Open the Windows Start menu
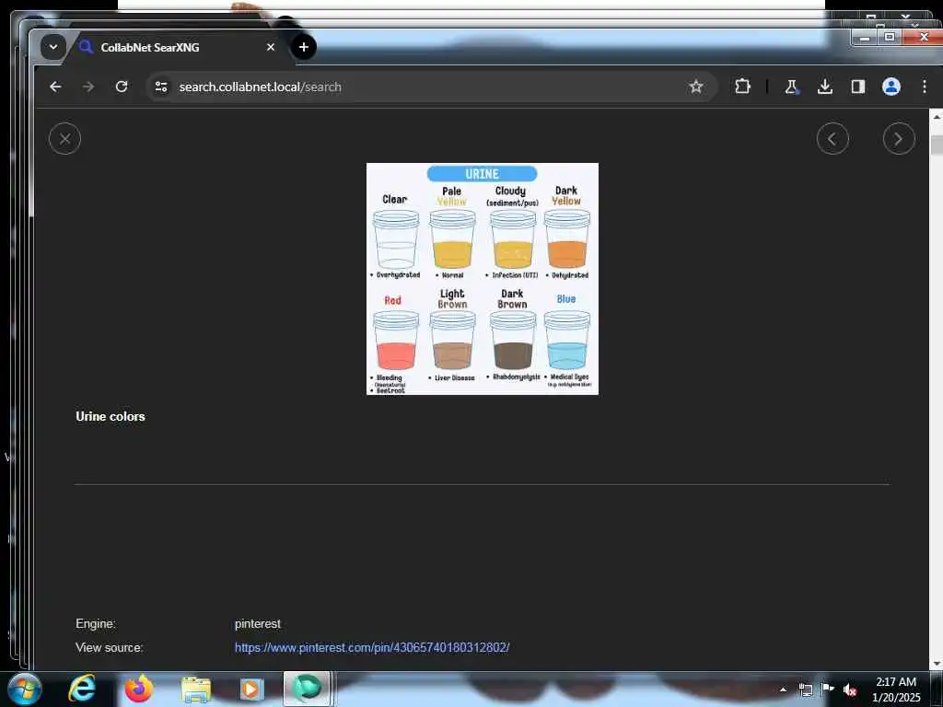 point(25,689)
